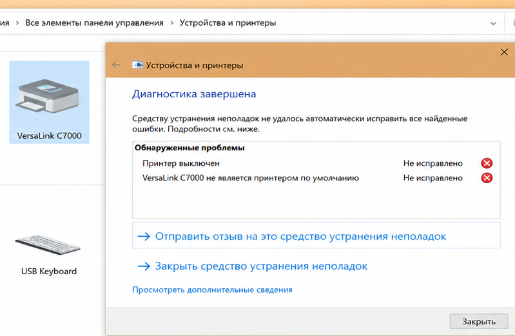
Task: Click the VersaLink C7000 label text
Action: [x=49, y=135]
